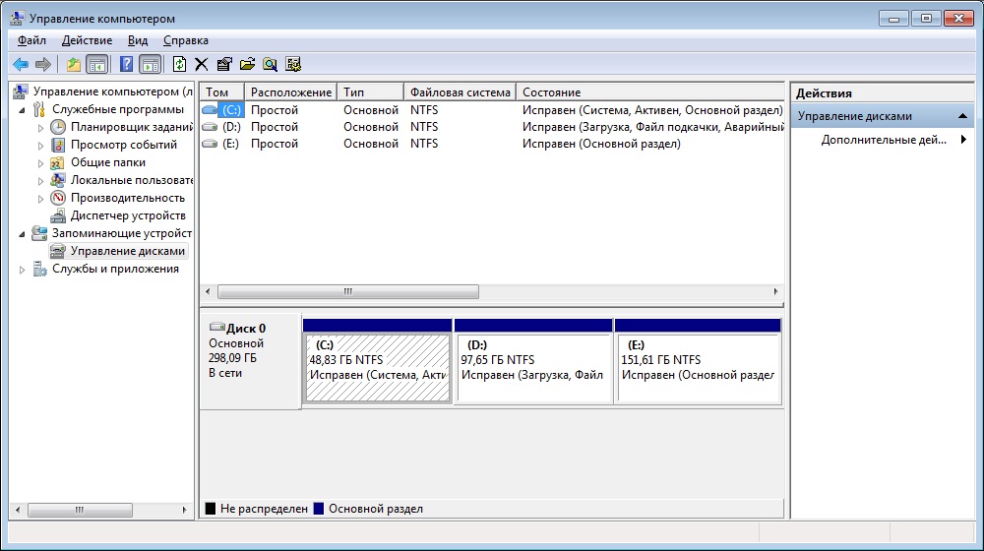This screenshot has width=984, height=551.
Task: Open Help with the question mark icon
Action: pos(126,64)
